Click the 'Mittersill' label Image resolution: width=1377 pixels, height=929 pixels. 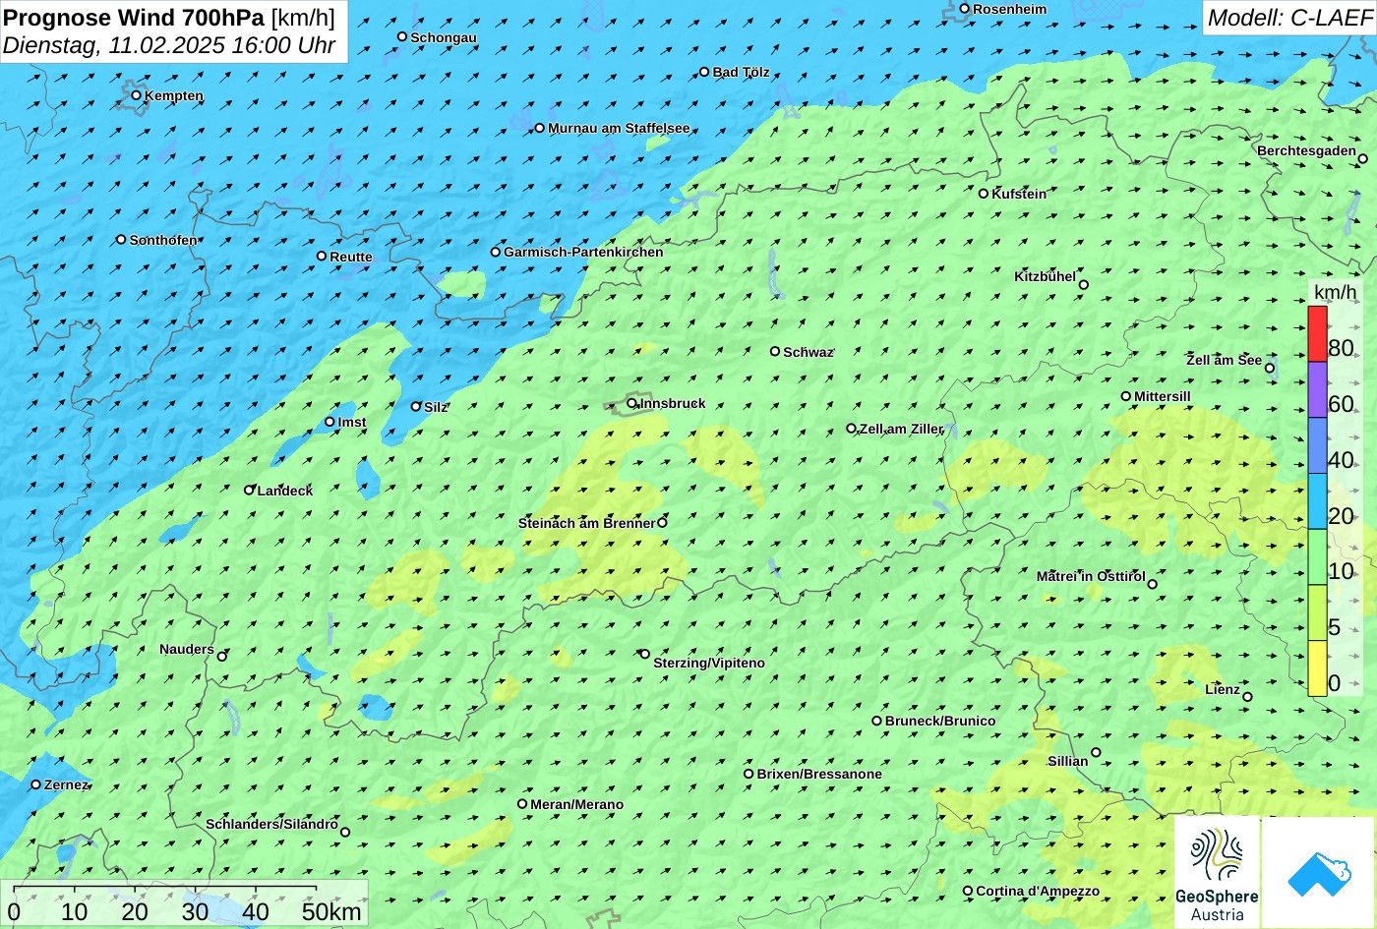point(1163,396)
